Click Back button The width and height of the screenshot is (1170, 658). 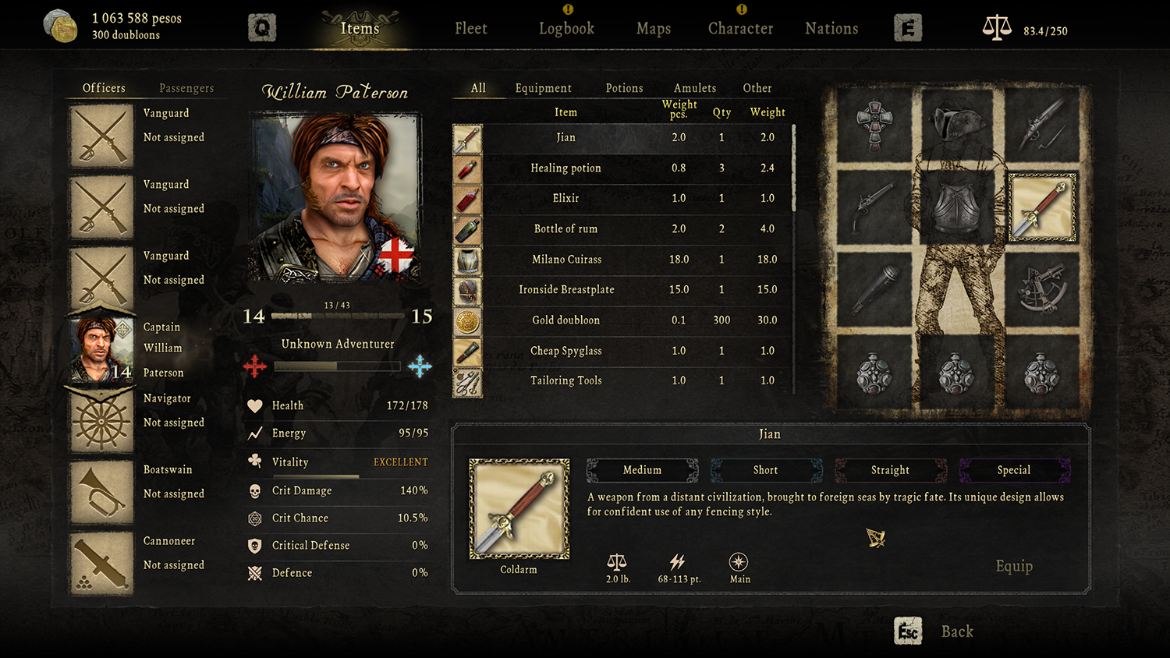click(957, 631)
